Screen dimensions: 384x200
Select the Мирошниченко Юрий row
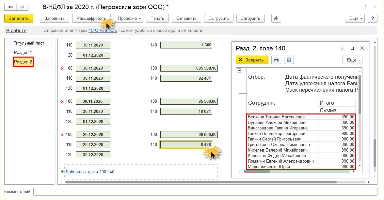[301, 167]
